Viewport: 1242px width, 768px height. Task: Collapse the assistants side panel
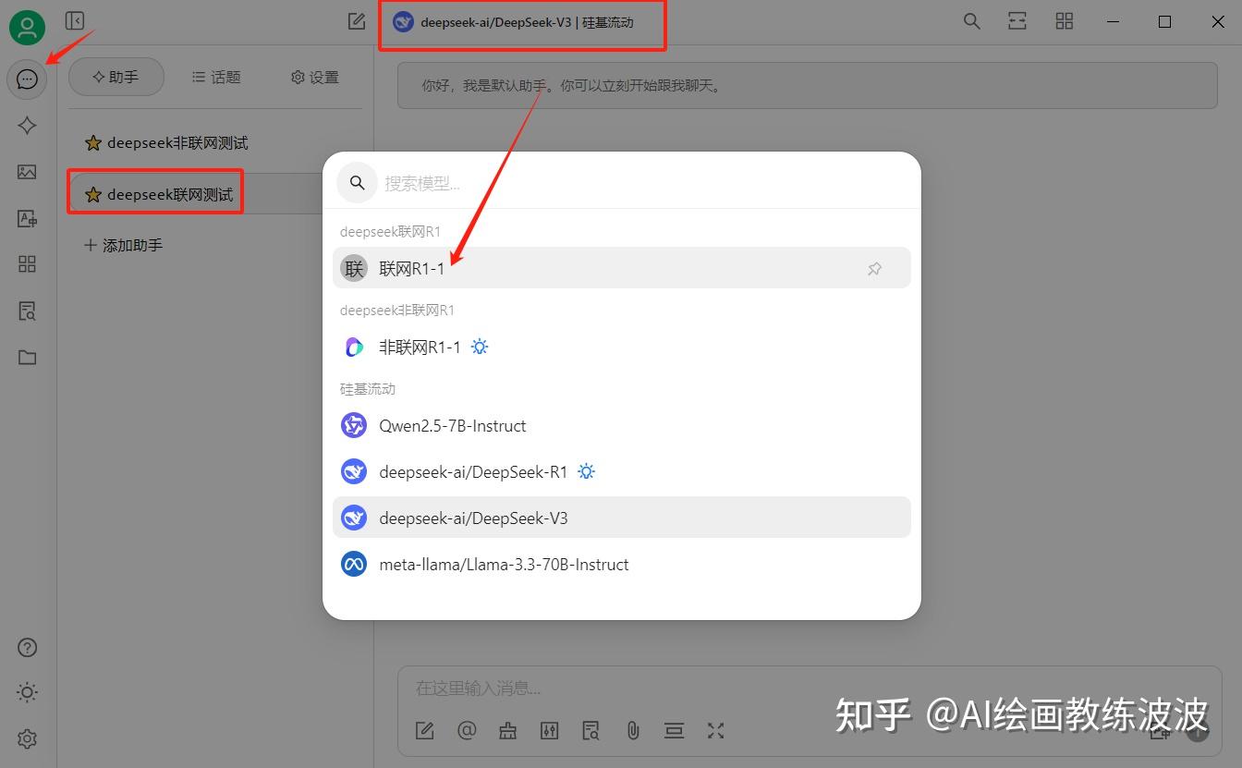pos(75,20)
